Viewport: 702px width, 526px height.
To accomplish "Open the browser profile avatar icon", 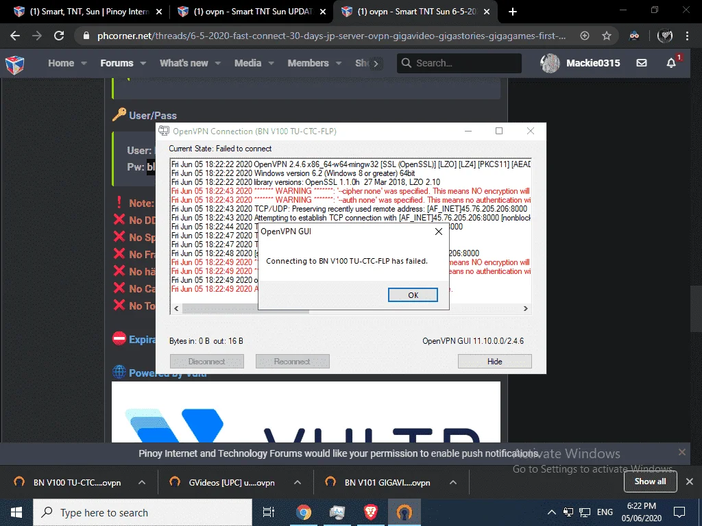I will click(665, 36).
